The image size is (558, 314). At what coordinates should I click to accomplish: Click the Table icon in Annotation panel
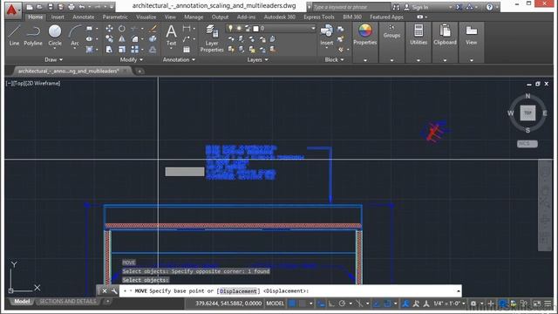[x=187, y=50]
